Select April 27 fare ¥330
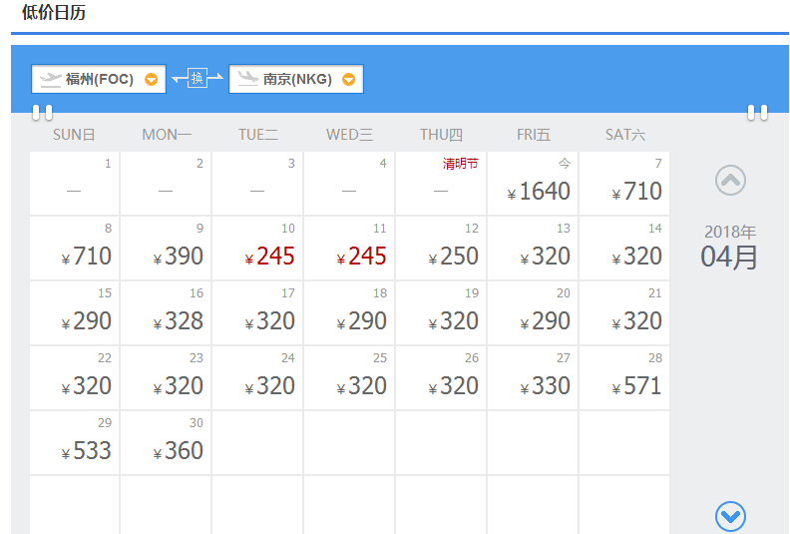Image resolution: width=790 pixels, height=534 pixels. tap(533, 378)
